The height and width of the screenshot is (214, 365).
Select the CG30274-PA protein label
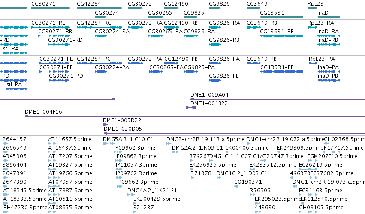click(112, 67)
